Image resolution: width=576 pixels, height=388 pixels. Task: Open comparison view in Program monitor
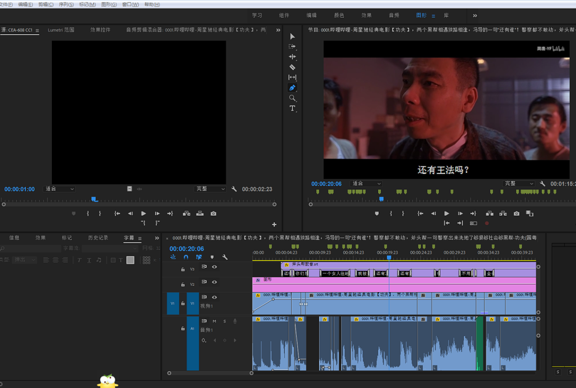pyautogui.click(x=529, y=214)
